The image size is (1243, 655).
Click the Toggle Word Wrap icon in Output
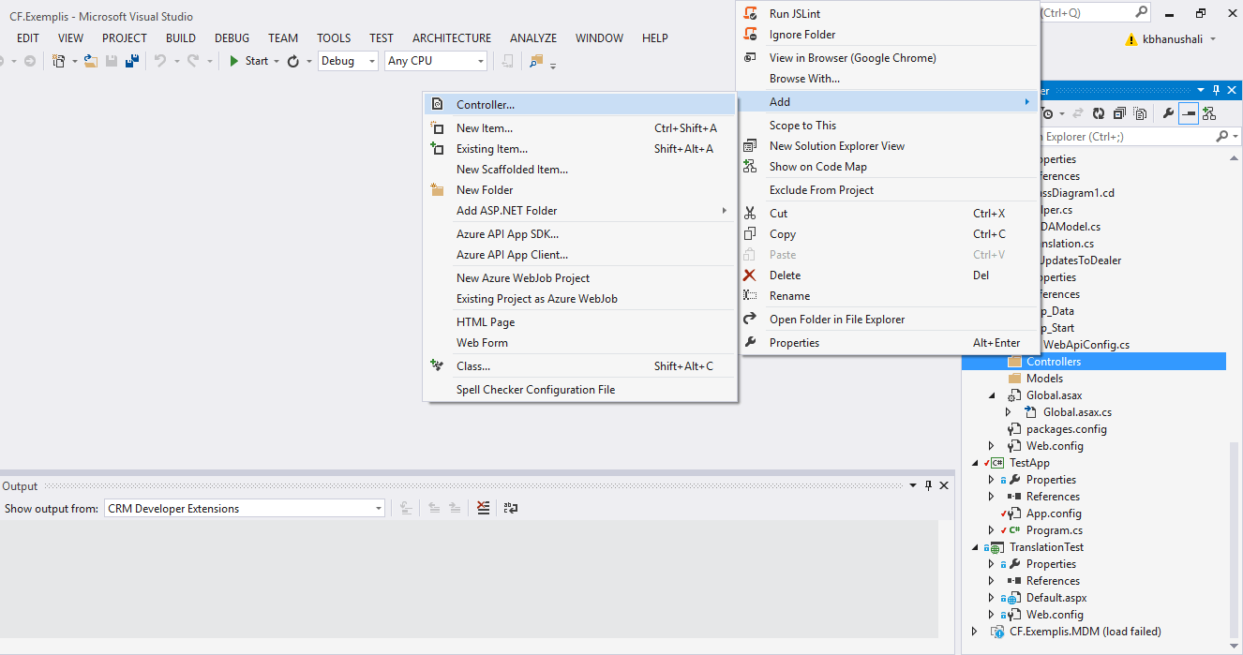coord(511,508)
